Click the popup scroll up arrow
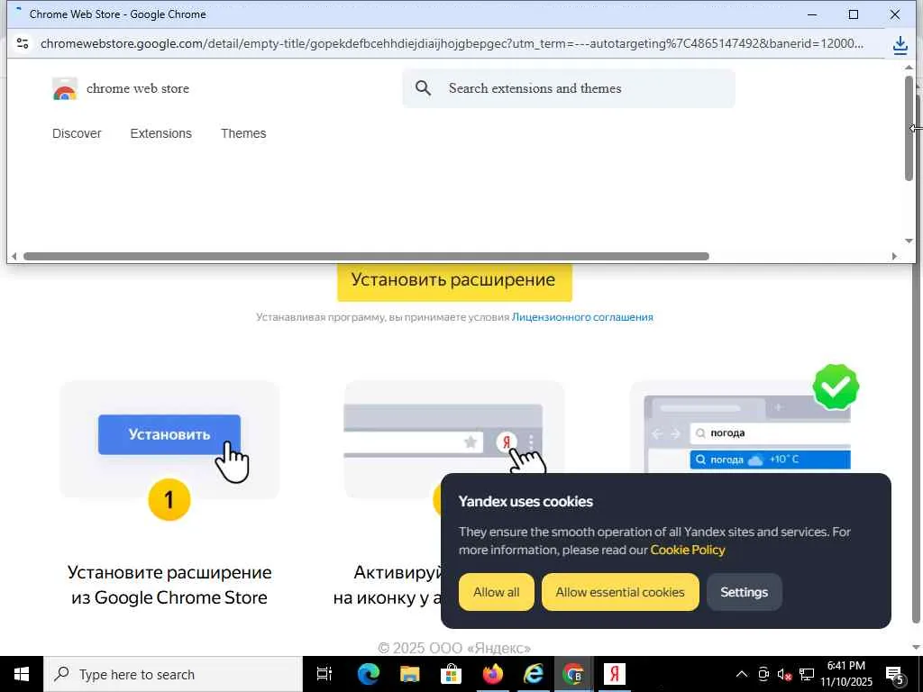 coord(909,67)
